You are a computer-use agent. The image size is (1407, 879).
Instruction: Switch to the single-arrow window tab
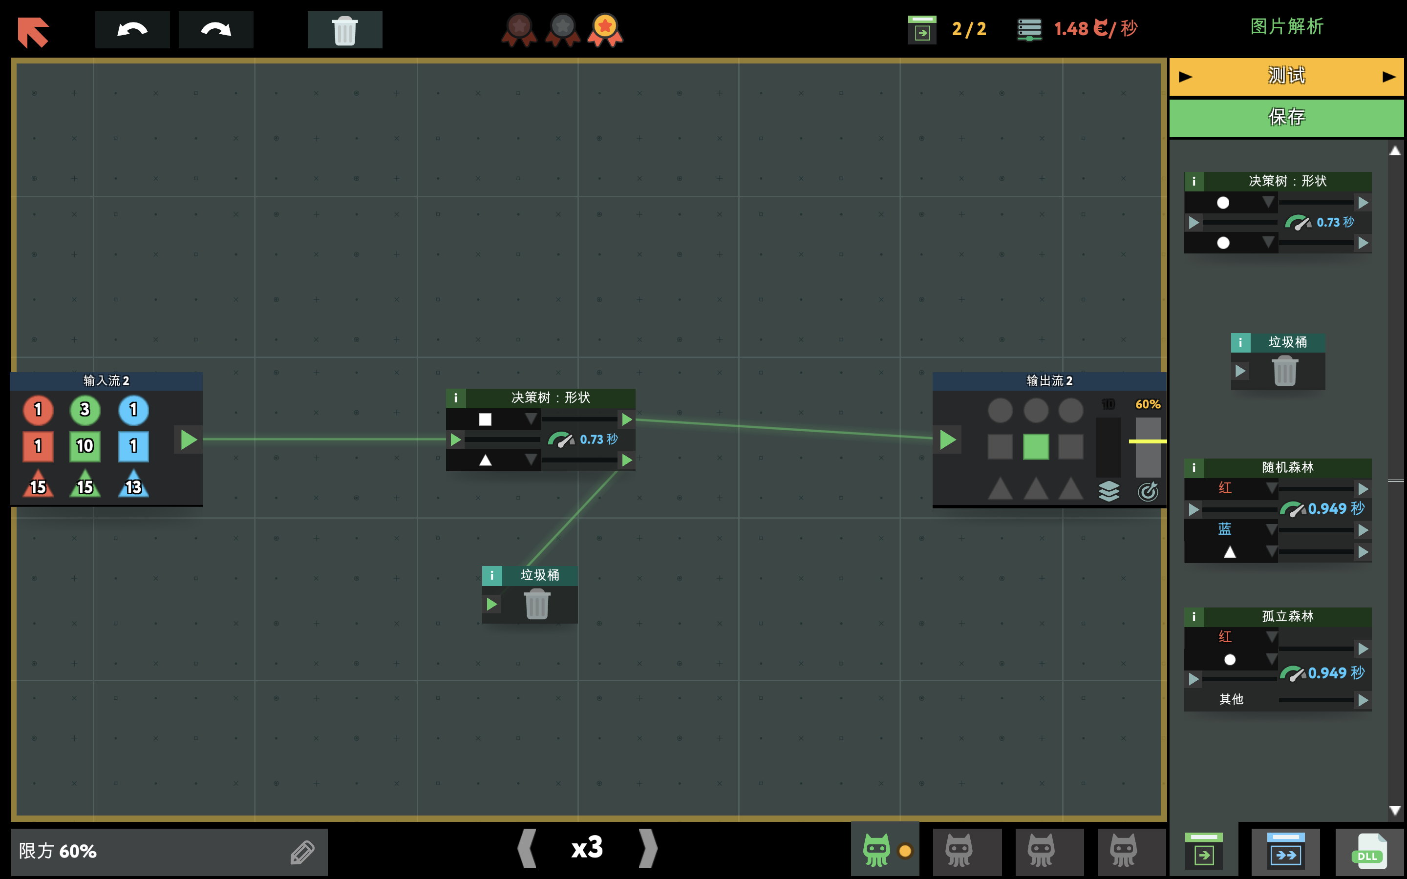(1204, 852)
